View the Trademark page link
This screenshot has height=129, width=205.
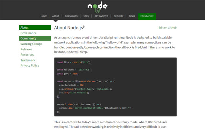coord(28,60)
